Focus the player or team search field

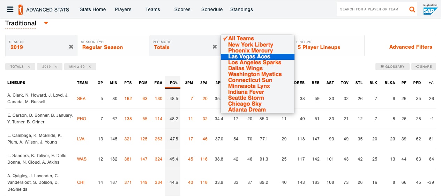[372, 9]
